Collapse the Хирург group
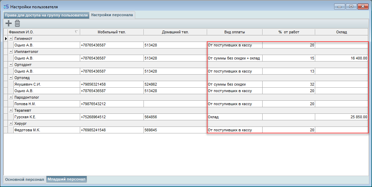Viewport: 372px width, 187px height. click(11, 123)
